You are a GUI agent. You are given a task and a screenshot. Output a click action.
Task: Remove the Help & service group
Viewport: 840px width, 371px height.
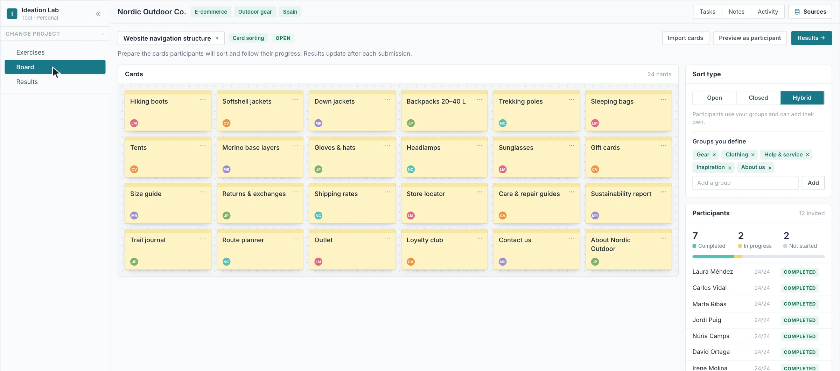(807, 155)
